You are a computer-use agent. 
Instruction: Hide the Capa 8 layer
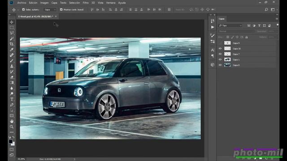tap(220, 65)
